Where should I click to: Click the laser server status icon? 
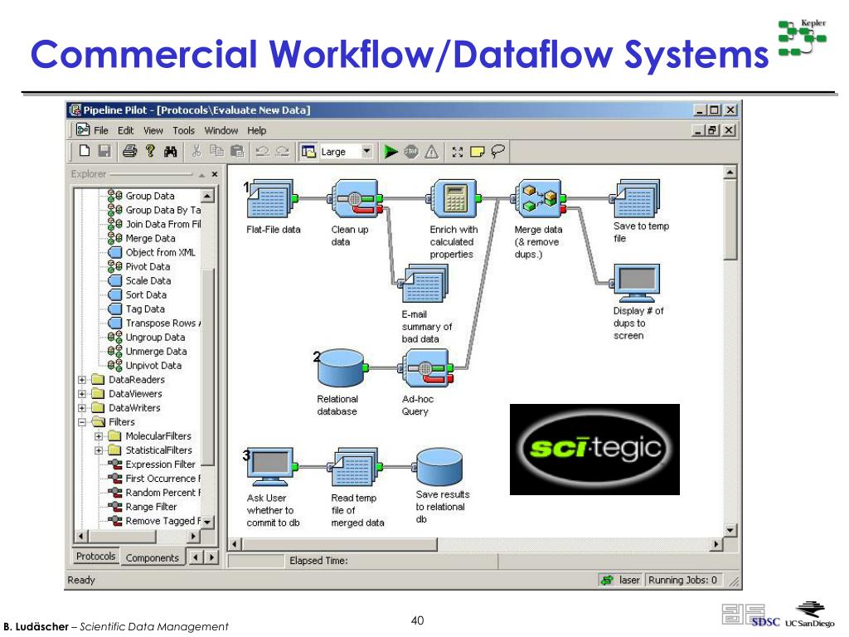607,580
